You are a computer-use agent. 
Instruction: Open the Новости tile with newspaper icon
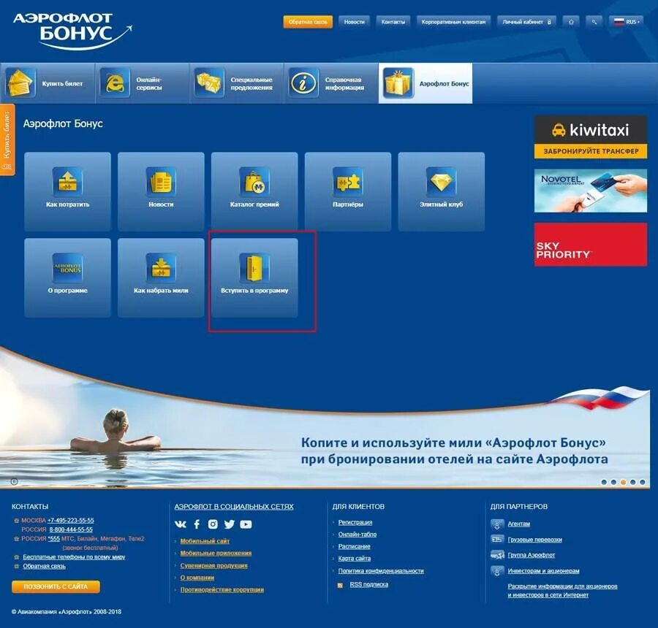(161, 191)
